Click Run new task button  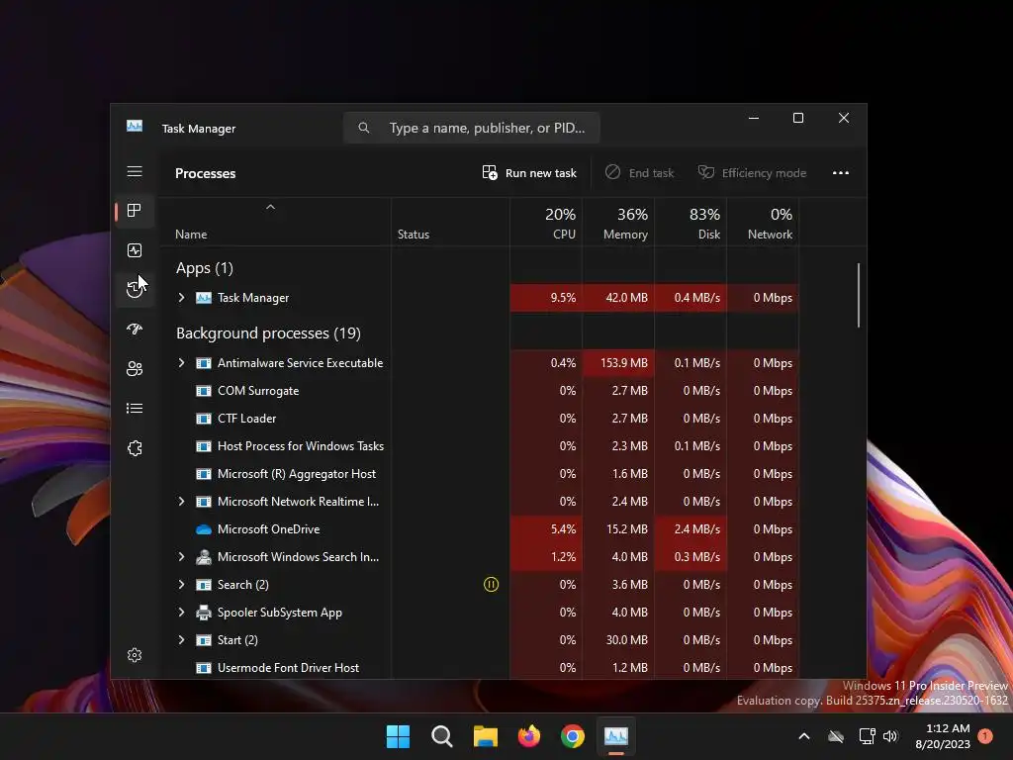click(529, 172)
